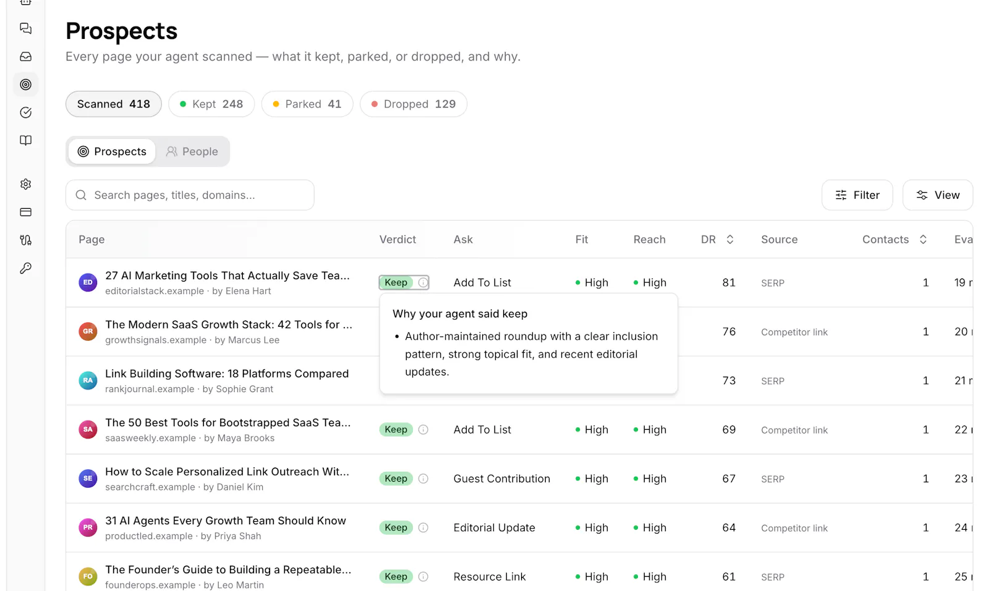Open "The Modern SaaS Growth Stack" page
Image resolution: width=989 pixels, height=591 pixels.
click(229, 324)
